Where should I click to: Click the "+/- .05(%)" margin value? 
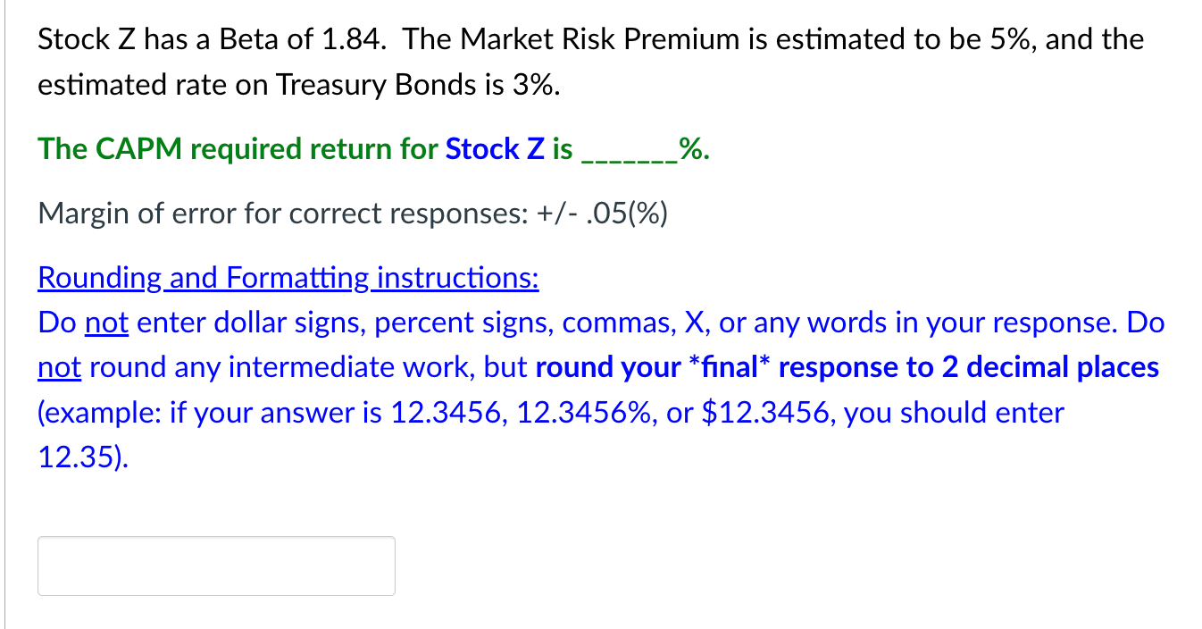(603, 214)
